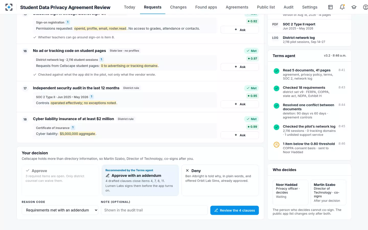Go to Found apps tab
The height and width of the screenshot is (230, 368).
(206, 7)
